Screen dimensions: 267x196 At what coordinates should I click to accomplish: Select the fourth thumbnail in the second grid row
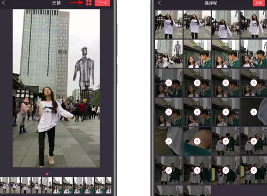(254, 54)
